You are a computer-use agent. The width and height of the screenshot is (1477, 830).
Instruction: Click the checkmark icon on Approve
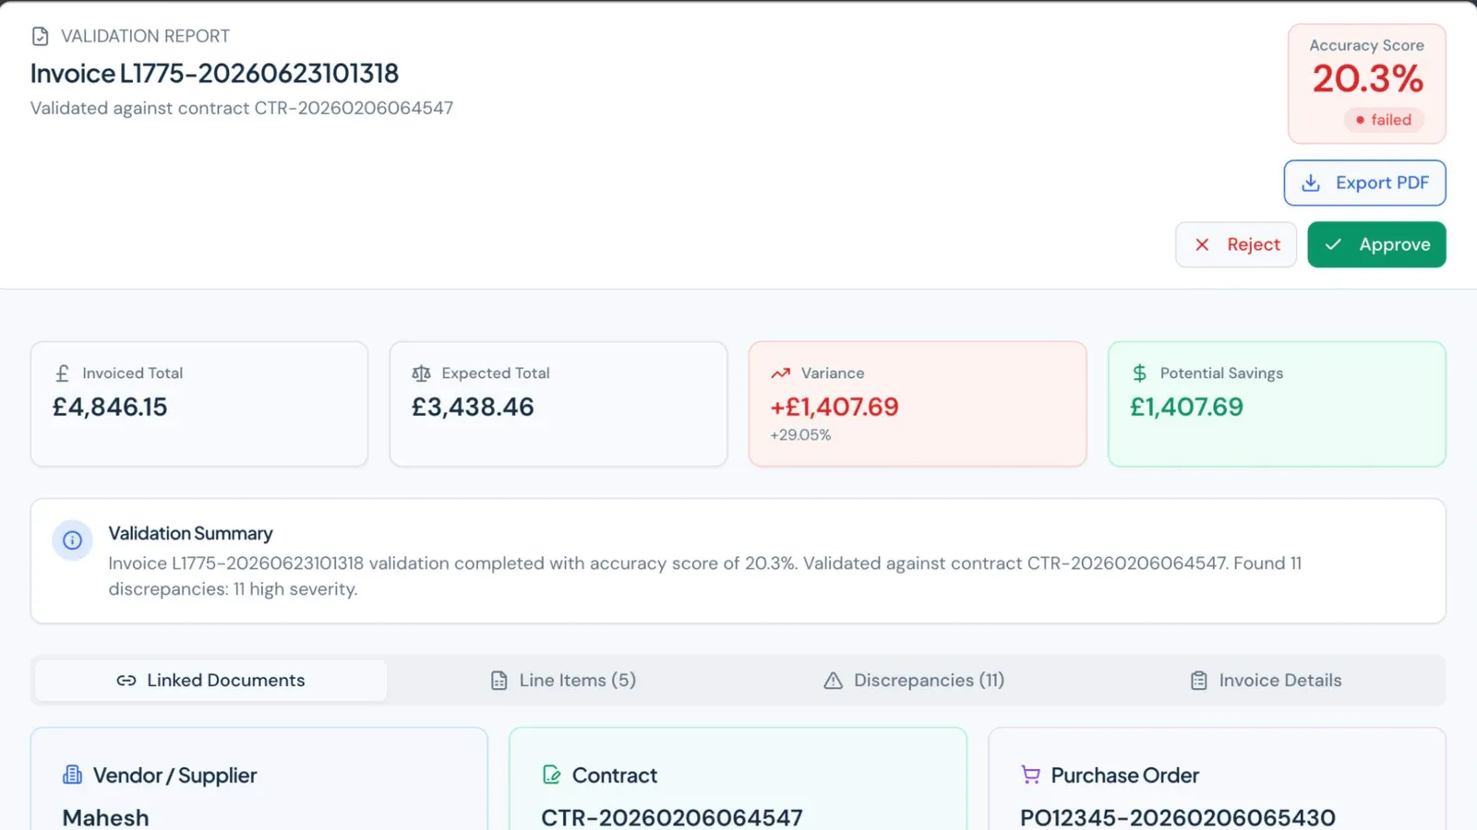coord(1333,244)
